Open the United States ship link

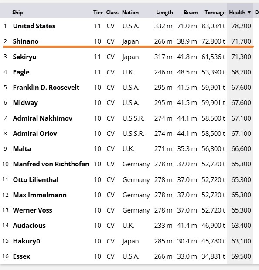[34, 26]
